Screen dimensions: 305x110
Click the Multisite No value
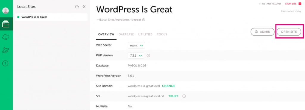(130, 106)
